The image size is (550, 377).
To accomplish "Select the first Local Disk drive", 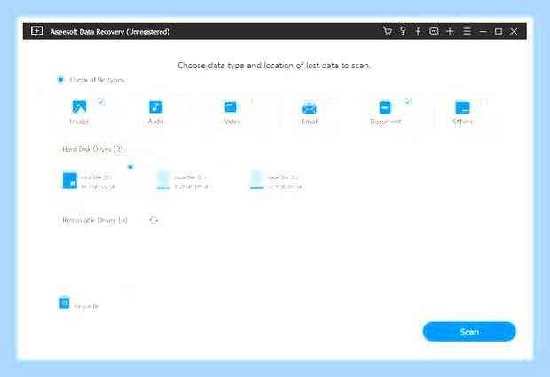I will point(89,181).
